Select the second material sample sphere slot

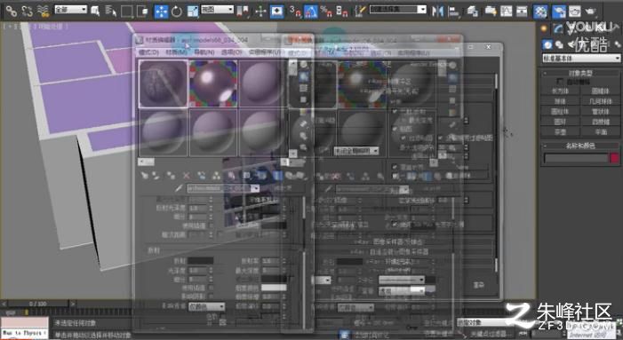213,83
